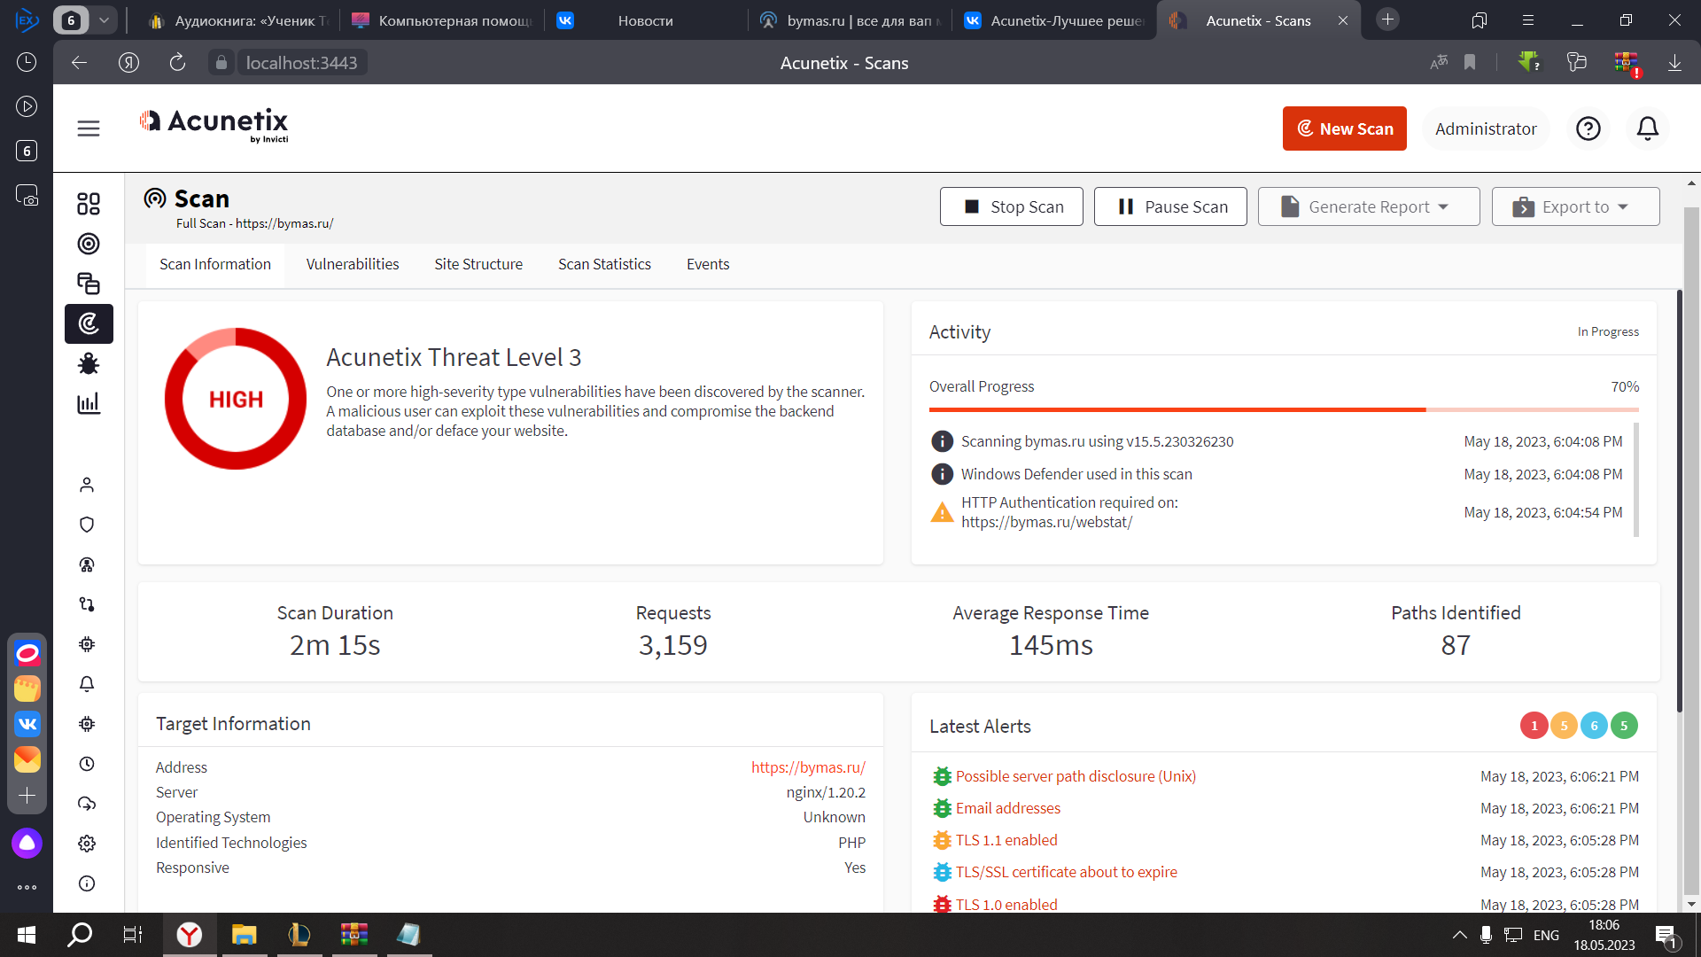Open Vulnerabilities bug icon in sidebar
The width and height of the screenshot is (1701, 957).
pyautogui.click(x=89, y=363)
